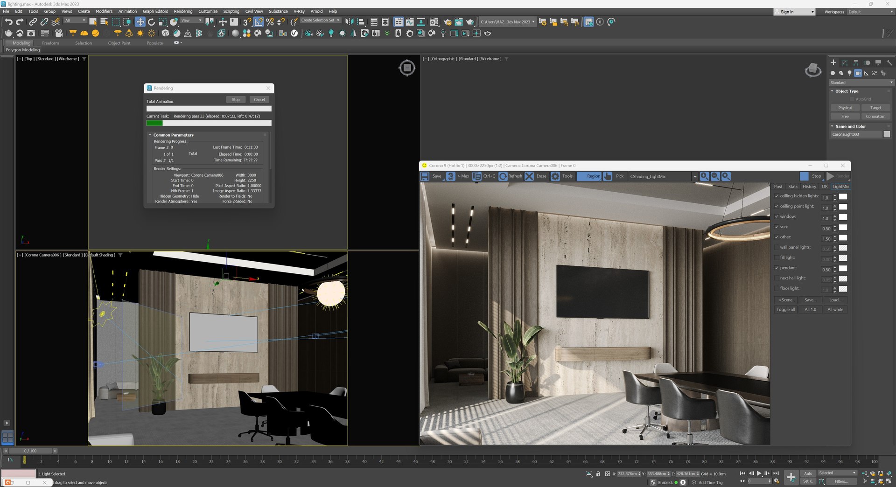This screenshot has width=896, height=487.
Task: Click the Pick hand icon in Corona frame buffer
Action: [608, 176]
